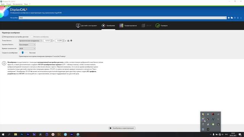Image resolution: width=244 pixels, height=137 pixels.
Task: Open Photoshop from the taskbar
Action: coord(22,134)
